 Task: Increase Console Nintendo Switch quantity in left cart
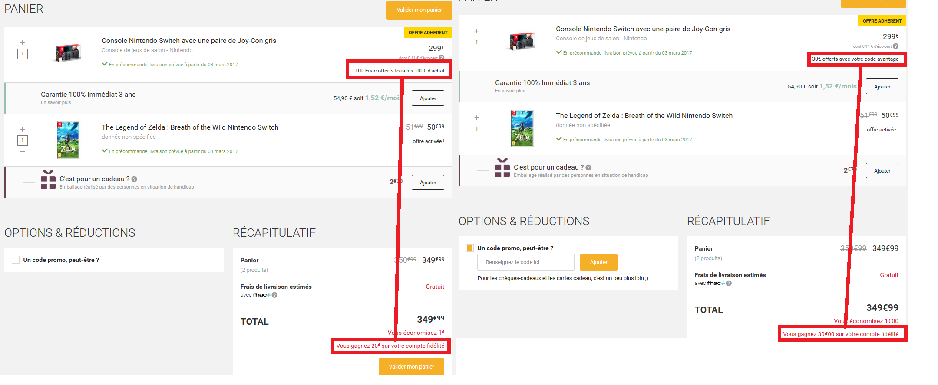23,43
